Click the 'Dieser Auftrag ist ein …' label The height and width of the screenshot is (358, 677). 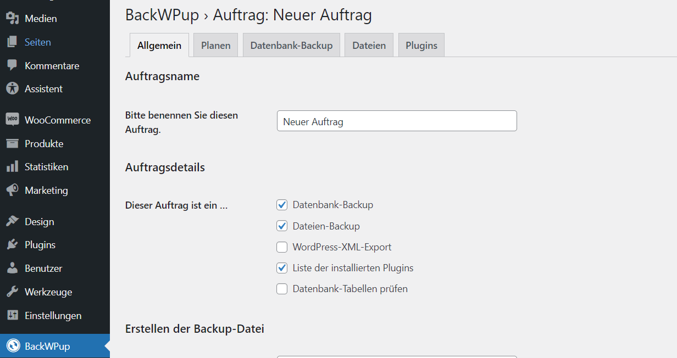click(x=176, y=206)
